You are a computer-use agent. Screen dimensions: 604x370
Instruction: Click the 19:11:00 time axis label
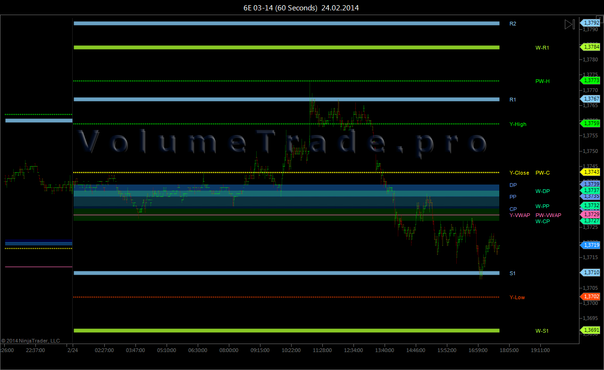540,350
